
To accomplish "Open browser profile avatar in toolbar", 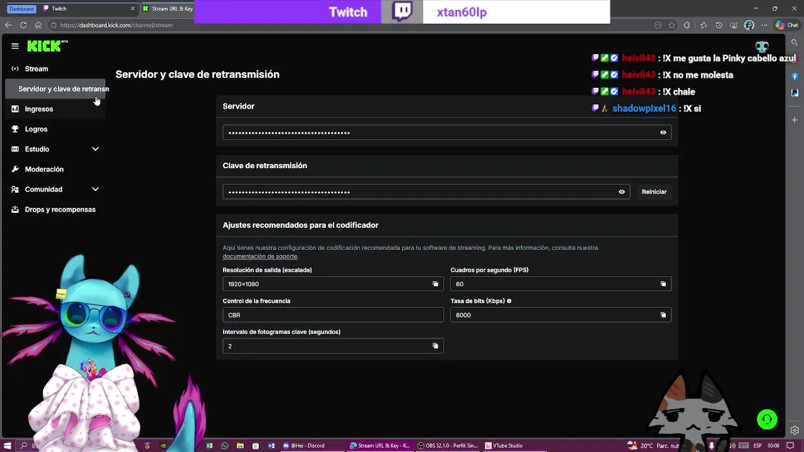I will [x=749, y=25].
